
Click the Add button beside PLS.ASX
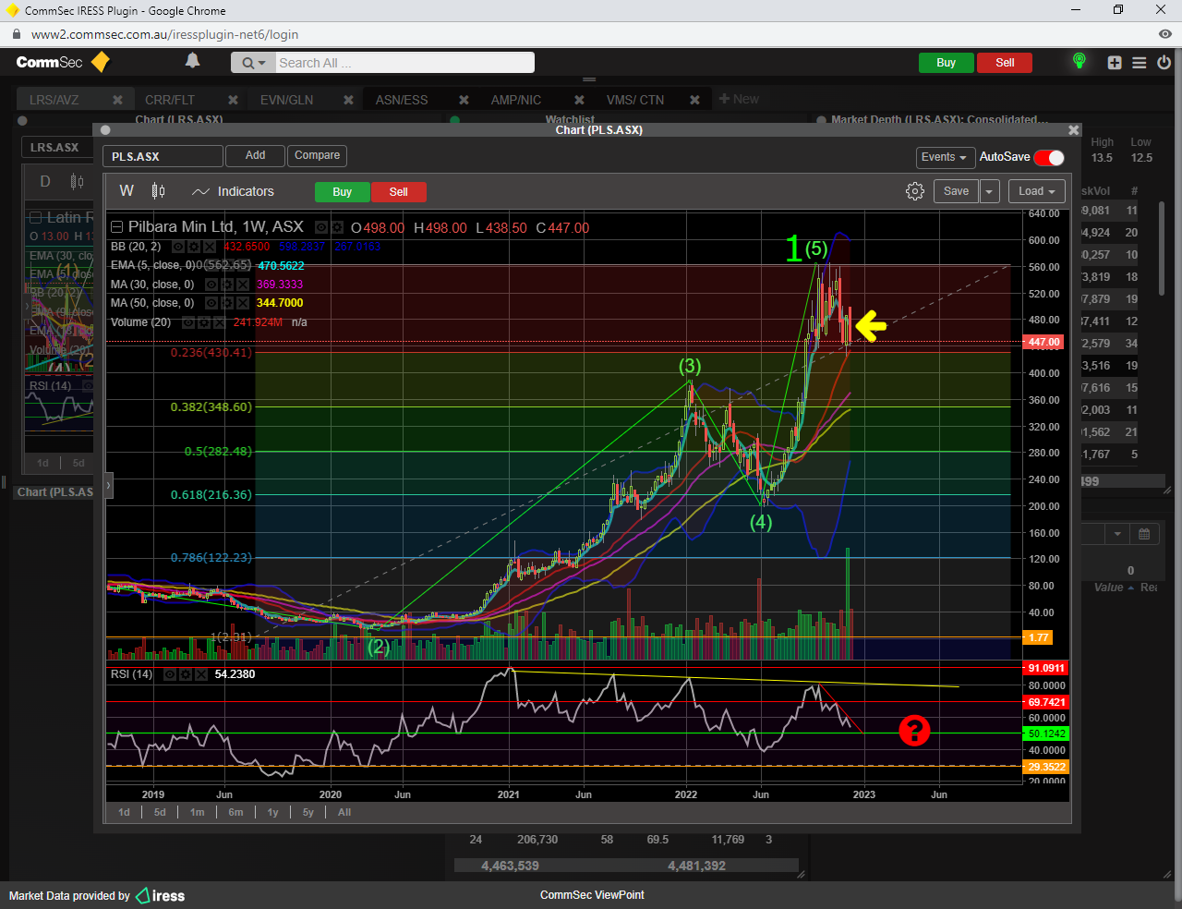tap(255, 155)
